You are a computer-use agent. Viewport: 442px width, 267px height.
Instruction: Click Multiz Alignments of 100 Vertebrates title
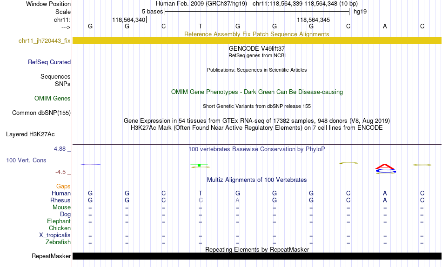point(257,180)
